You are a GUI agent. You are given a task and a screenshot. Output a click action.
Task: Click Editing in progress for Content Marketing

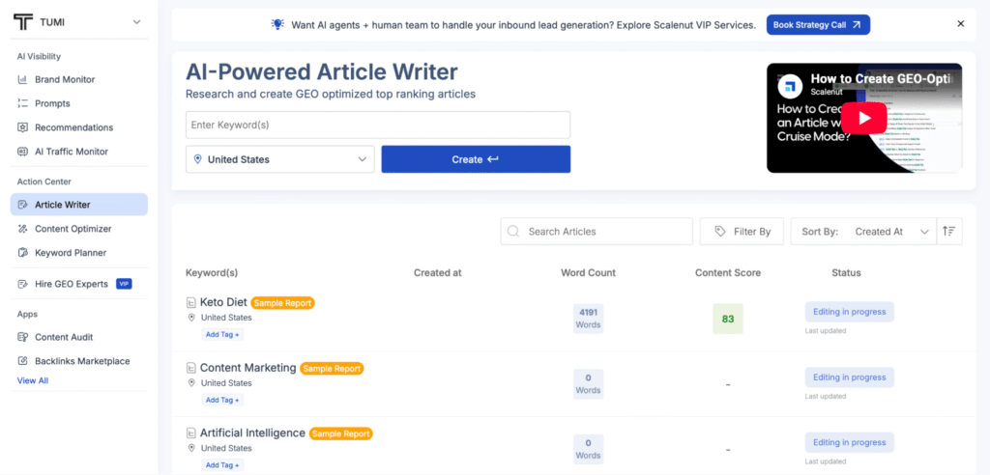(x=849, y=377)
